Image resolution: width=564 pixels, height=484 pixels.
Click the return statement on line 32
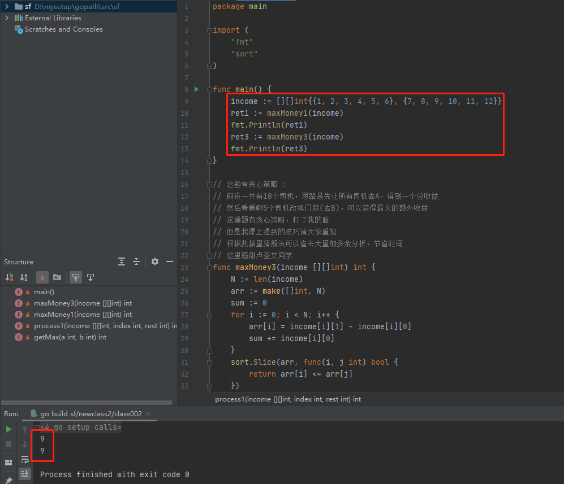(300, 374)
